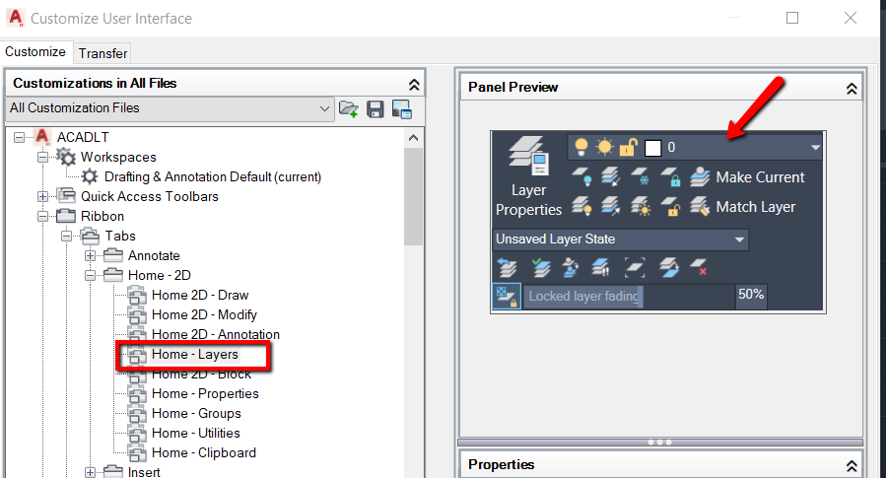Expand the Annotate tab node
Viewport: 886px width, 478px height.
pyautogui.click(x=91, y=256)
